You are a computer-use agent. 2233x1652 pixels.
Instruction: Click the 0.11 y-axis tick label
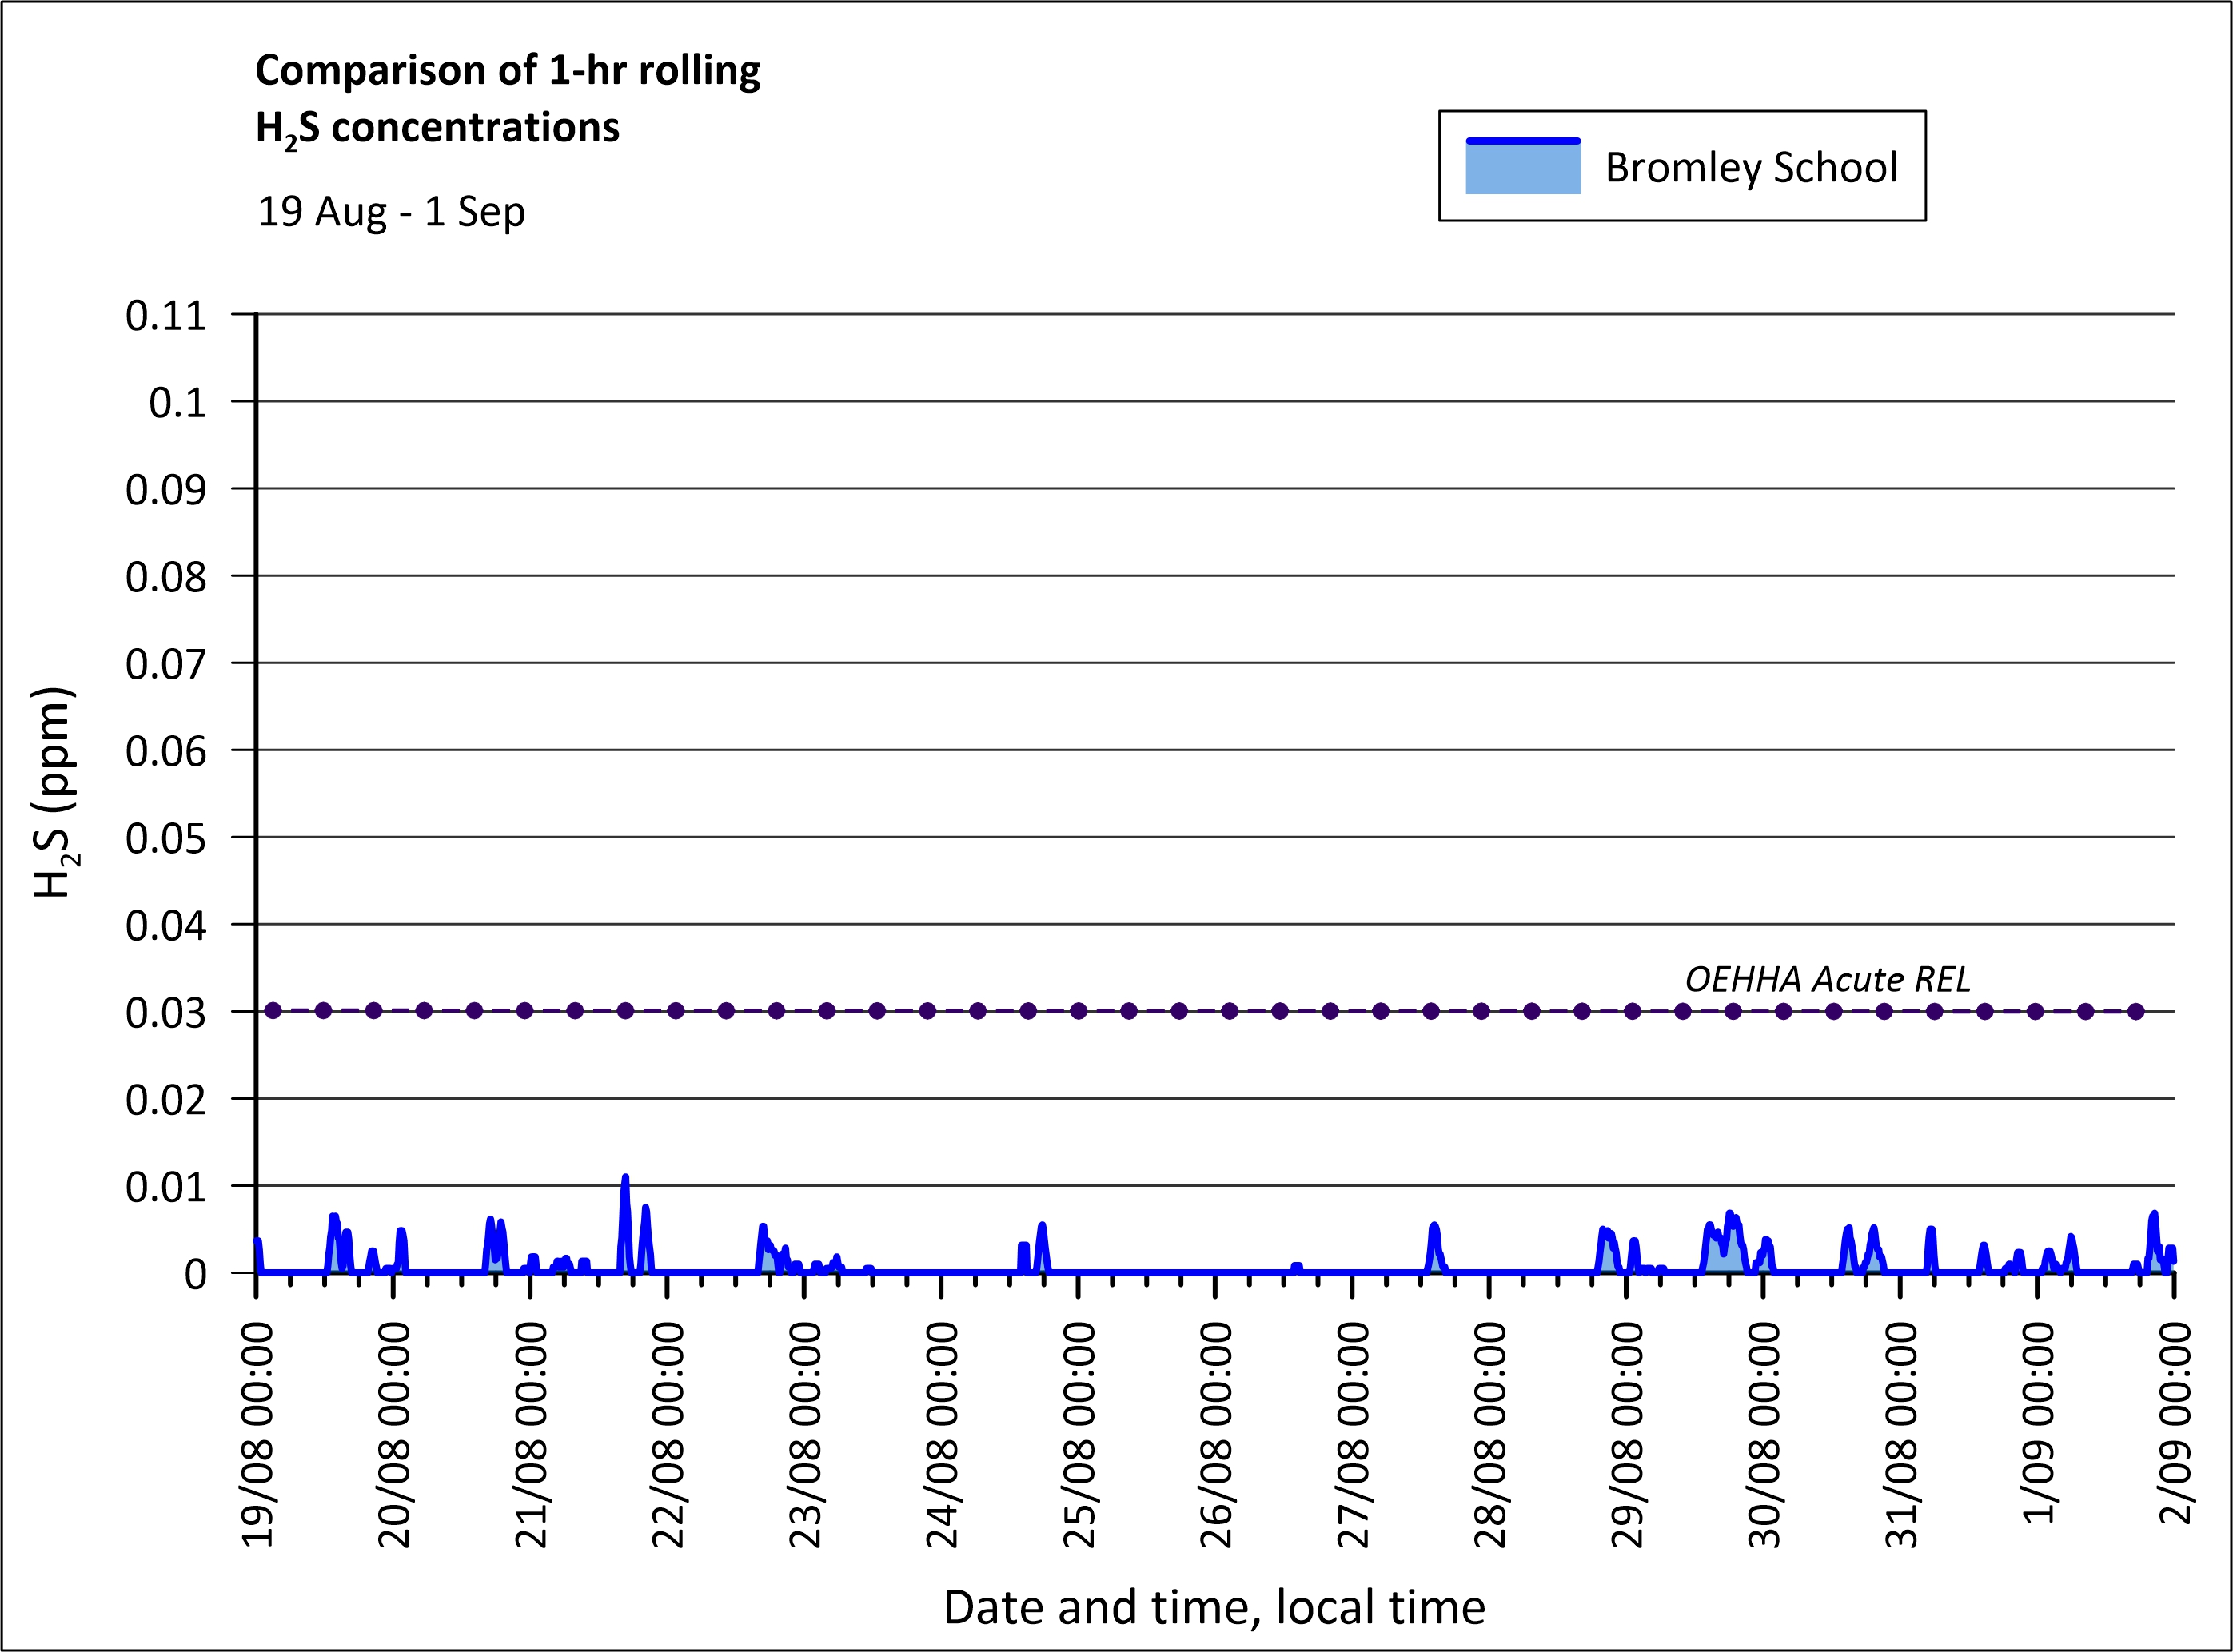coord(165,316)
